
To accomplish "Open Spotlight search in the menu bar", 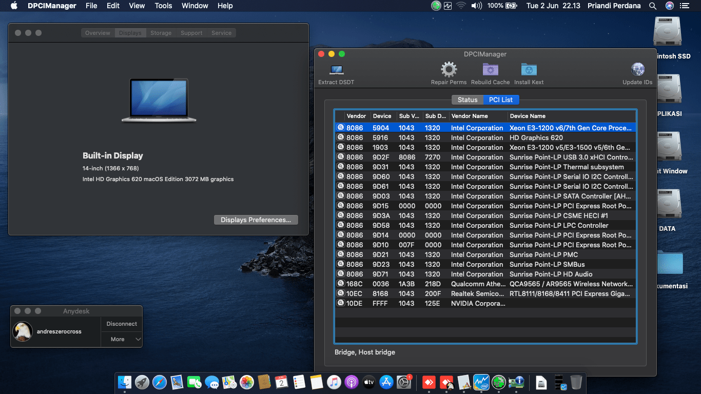I will point(653,6).
